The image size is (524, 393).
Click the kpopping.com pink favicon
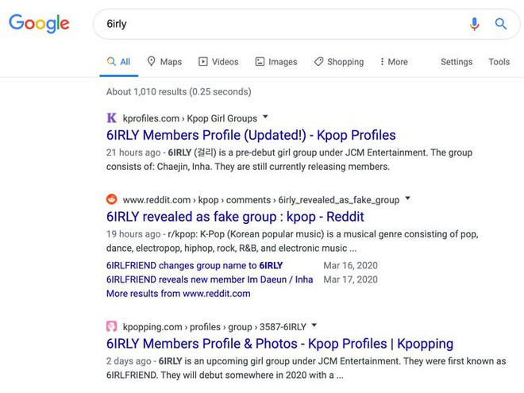(112, 326)
